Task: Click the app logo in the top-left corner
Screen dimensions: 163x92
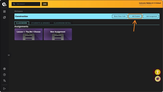Action: tap(4, 4)
